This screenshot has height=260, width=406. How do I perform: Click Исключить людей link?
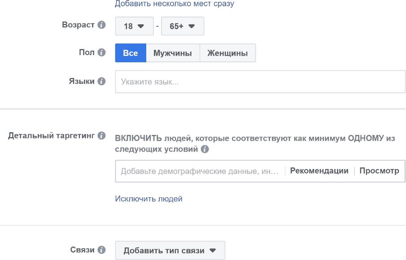tap(148, 199)
